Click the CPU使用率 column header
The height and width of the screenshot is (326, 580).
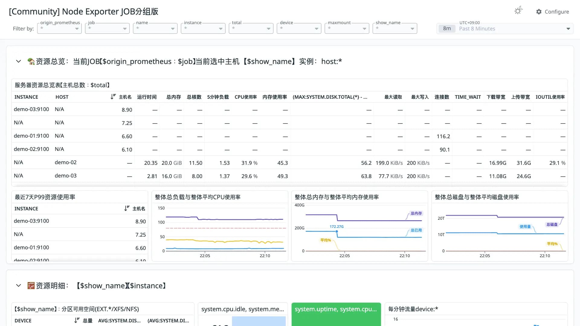tap(246, 97)
